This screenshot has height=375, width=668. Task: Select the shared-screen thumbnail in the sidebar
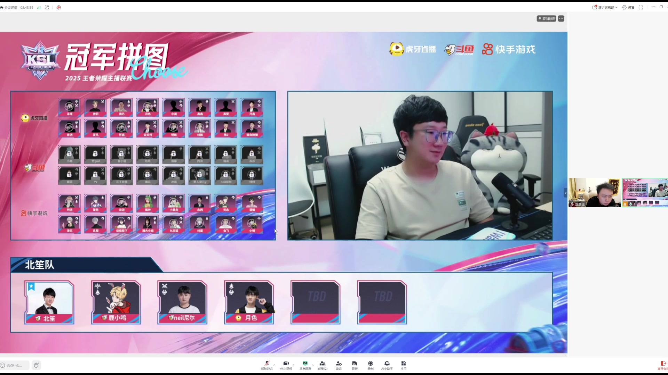click(645, 193)
